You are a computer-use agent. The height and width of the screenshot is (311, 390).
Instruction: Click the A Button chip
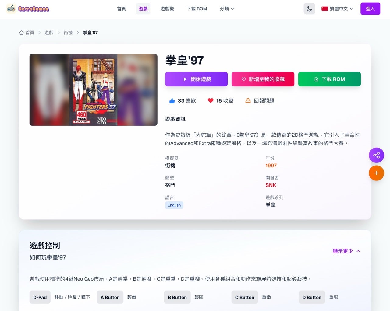(x=110, y=297)
